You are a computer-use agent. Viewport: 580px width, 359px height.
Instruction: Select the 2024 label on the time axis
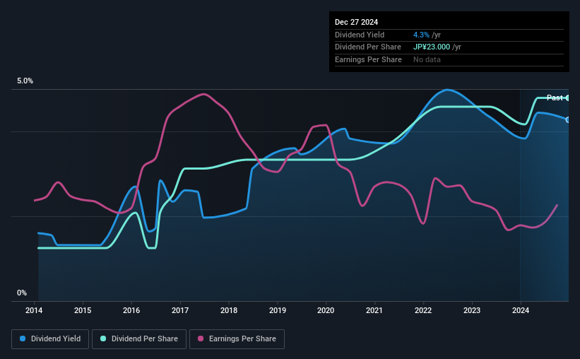(521, 310)
